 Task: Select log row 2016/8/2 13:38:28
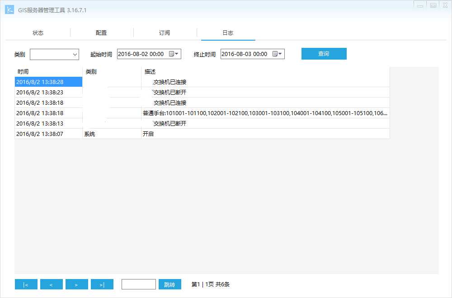202,82
